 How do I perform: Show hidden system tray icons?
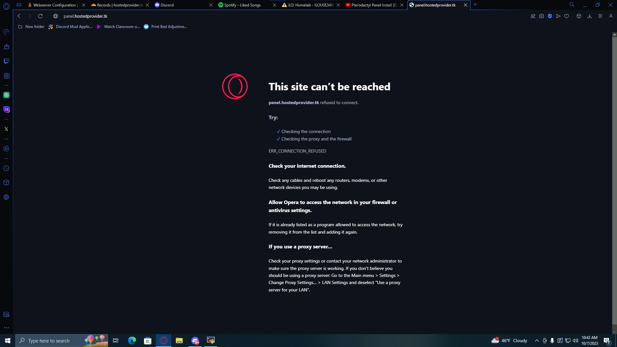537,341
